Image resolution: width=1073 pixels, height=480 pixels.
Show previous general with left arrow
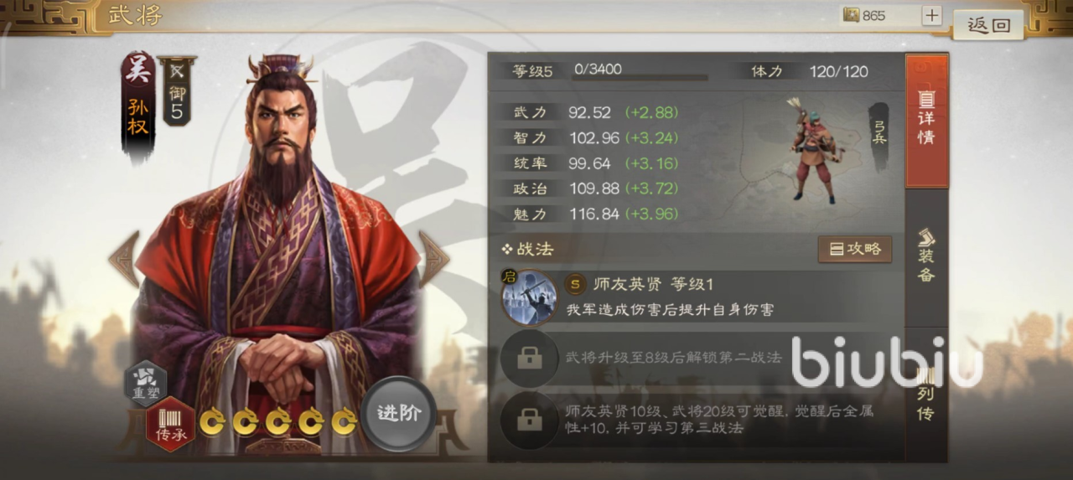pos(124,259)
